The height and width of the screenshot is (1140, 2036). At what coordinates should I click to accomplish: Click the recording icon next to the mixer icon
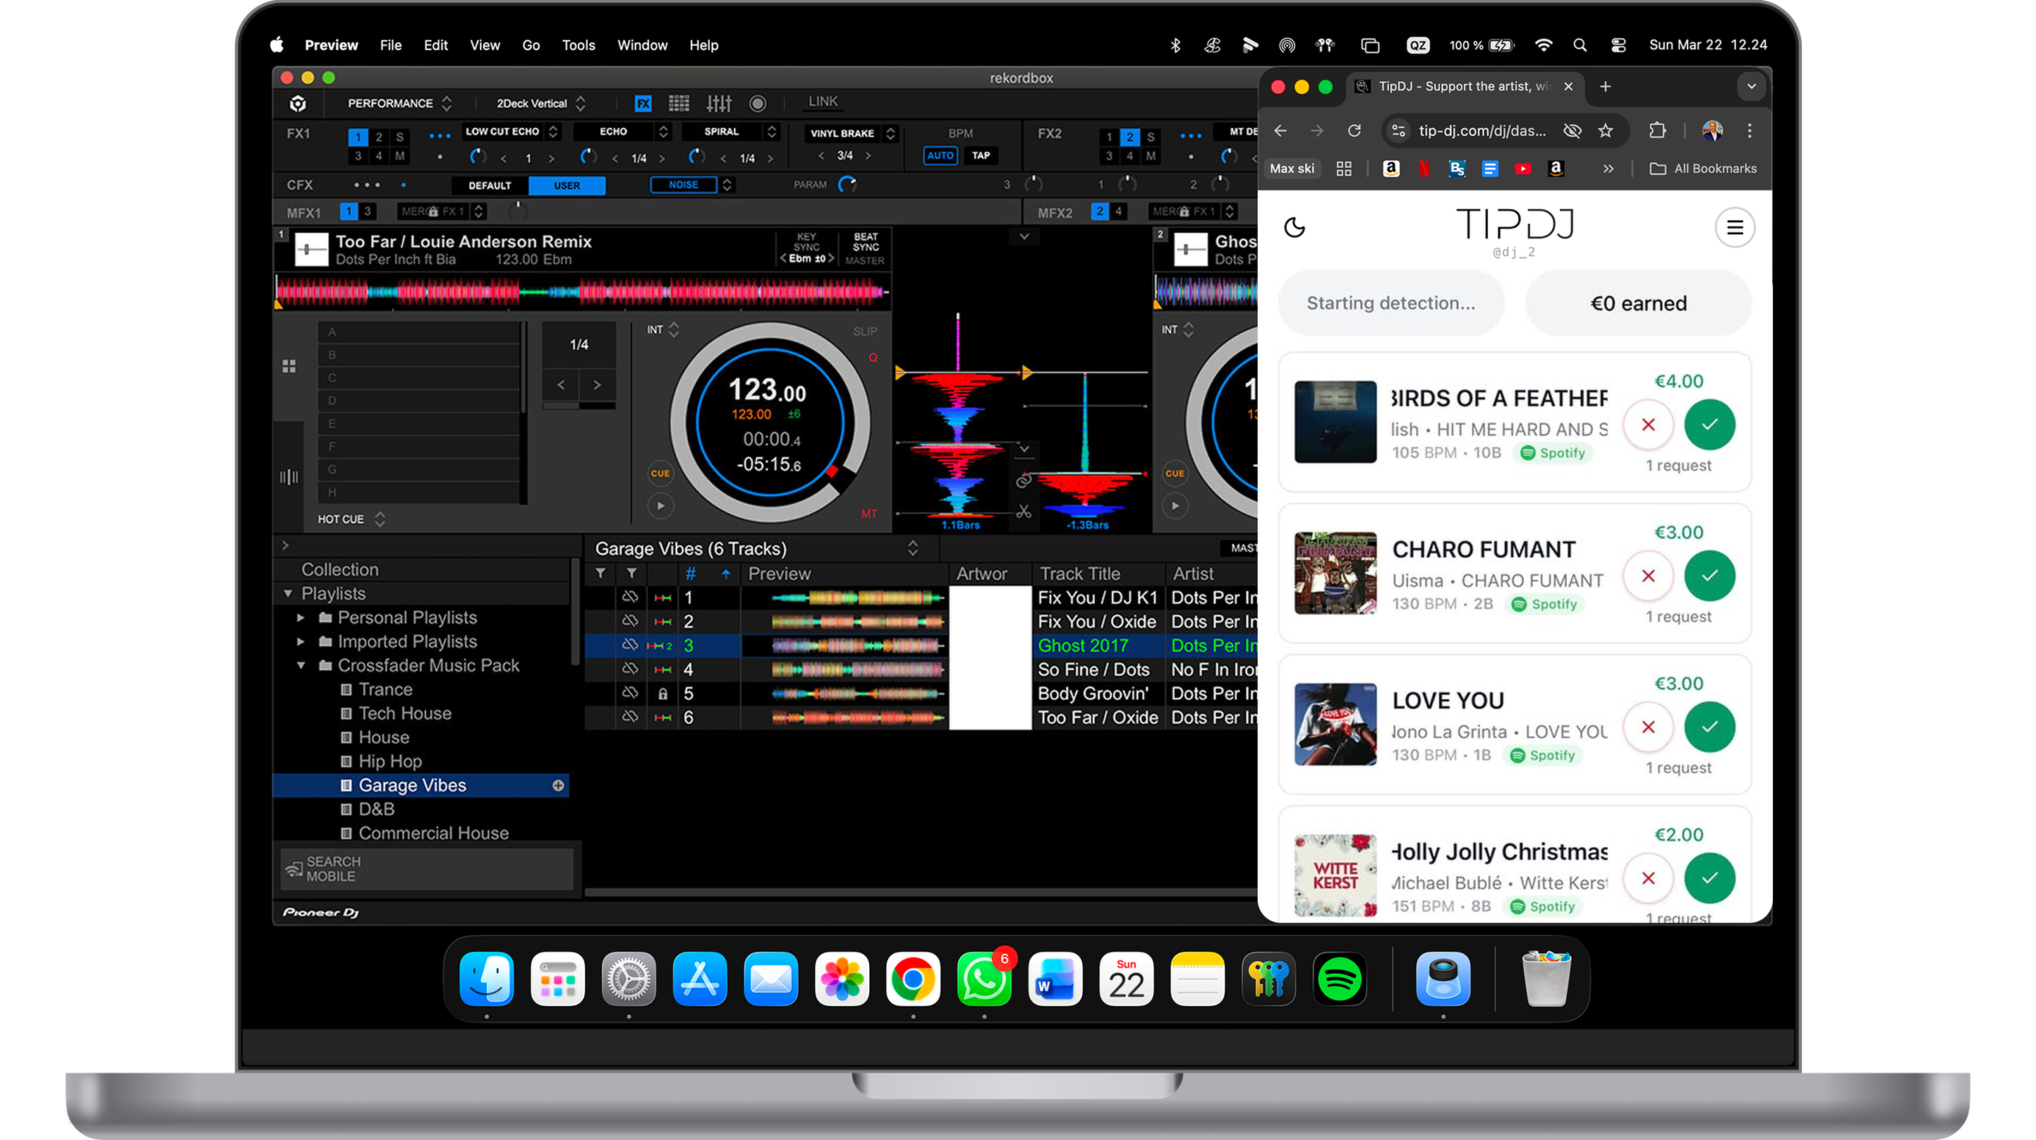coord(758,104)
